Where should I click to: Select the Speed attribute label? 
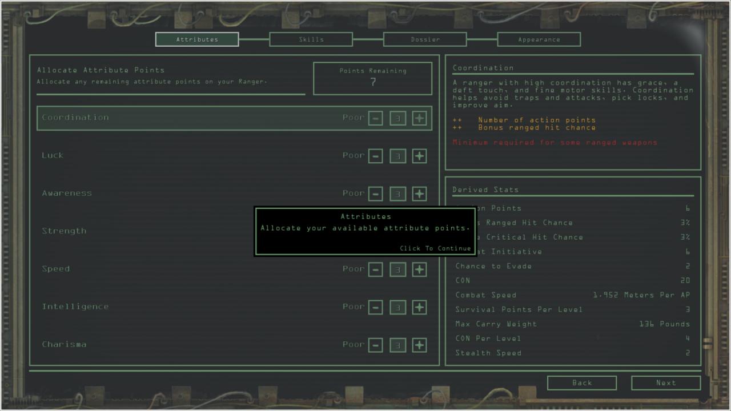pyautogui.click(x=56, y=269)
